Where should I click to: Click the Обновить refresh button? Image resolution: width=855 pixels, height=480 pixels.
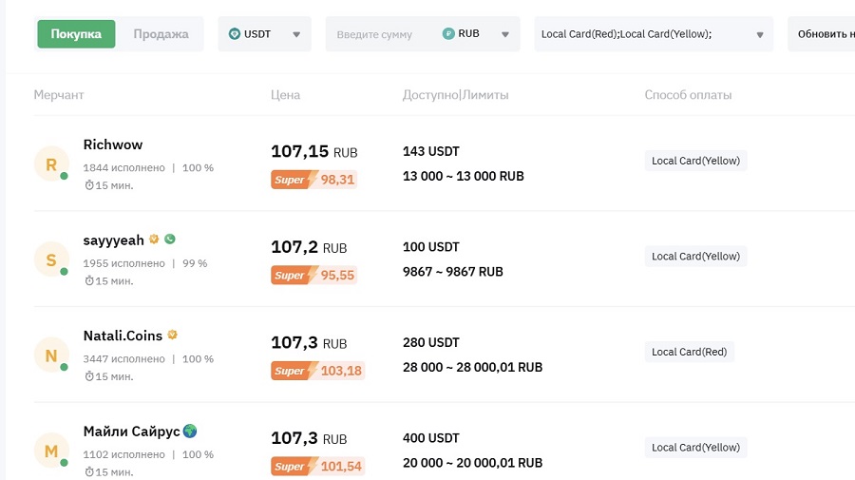pyautogui.click(x=823, y=34)
